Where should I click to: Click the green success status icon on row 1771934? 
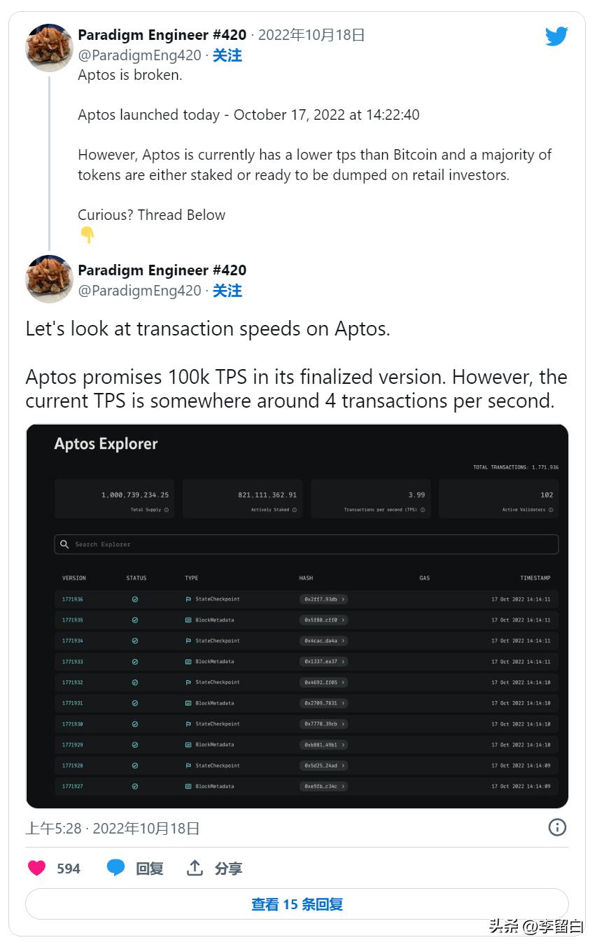(136, 640)
